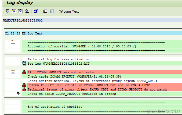
Task: Open the legend list icon
Action: (52, 11)
